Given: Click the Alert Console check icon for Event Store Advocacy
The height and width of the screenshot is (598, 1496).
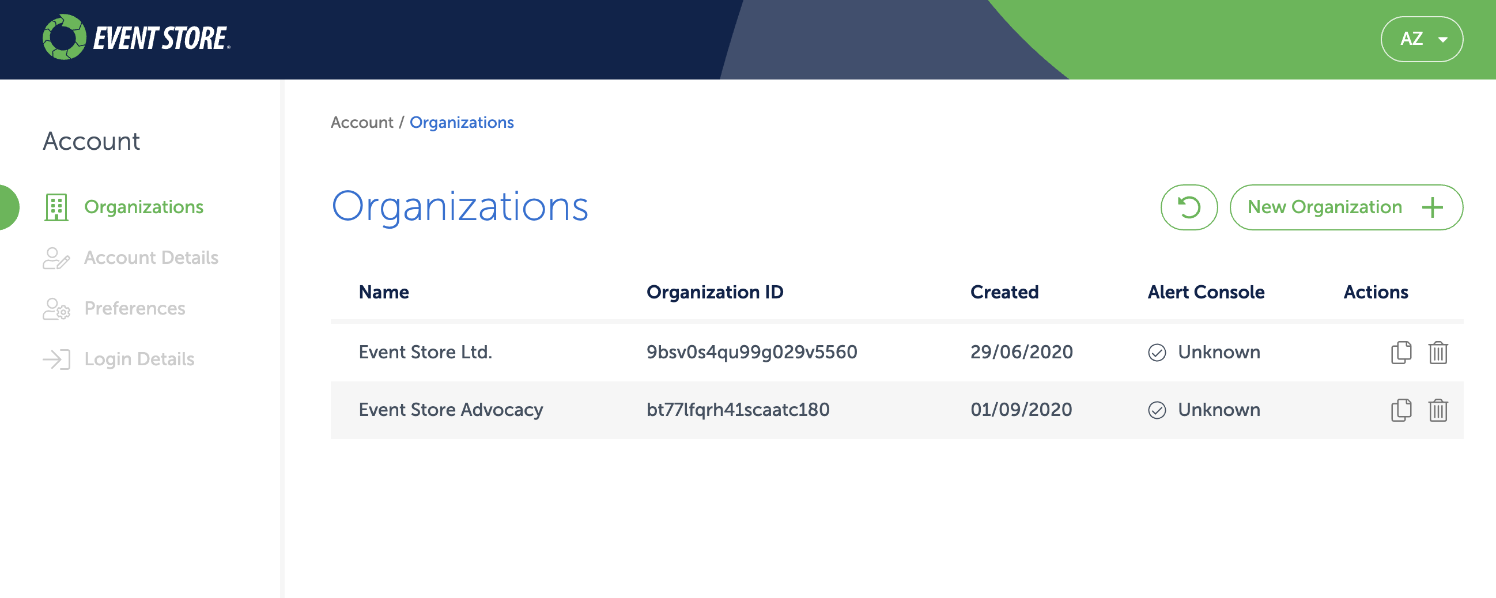Looking at the screenshot, I should click(1156, 410).
